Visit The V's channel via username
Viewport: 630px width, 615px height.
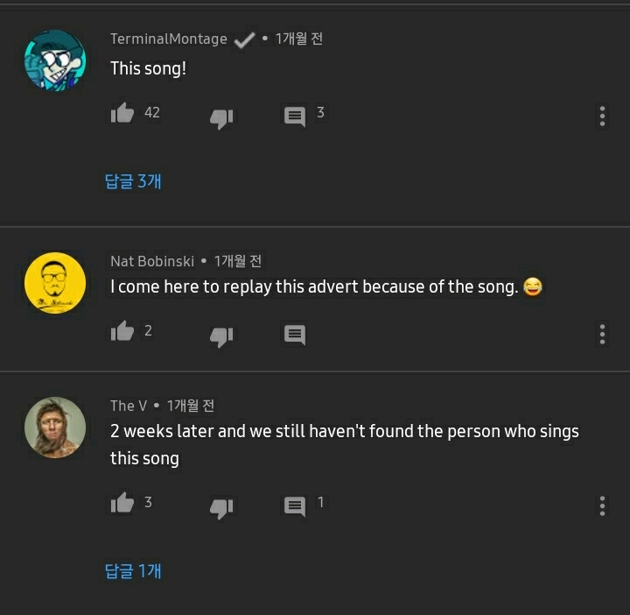pos(128,406)
